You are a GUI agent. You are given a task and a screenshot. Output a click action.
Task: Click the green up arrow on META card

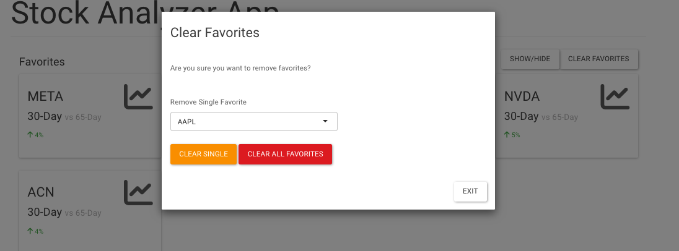point(30,135)
